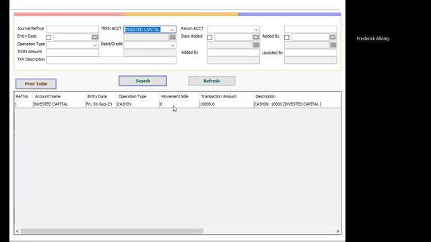This screenshot has width=431, height=242.
Task: Select the CASHIN: 10000 description cell
Action: (x=297, y=104)
